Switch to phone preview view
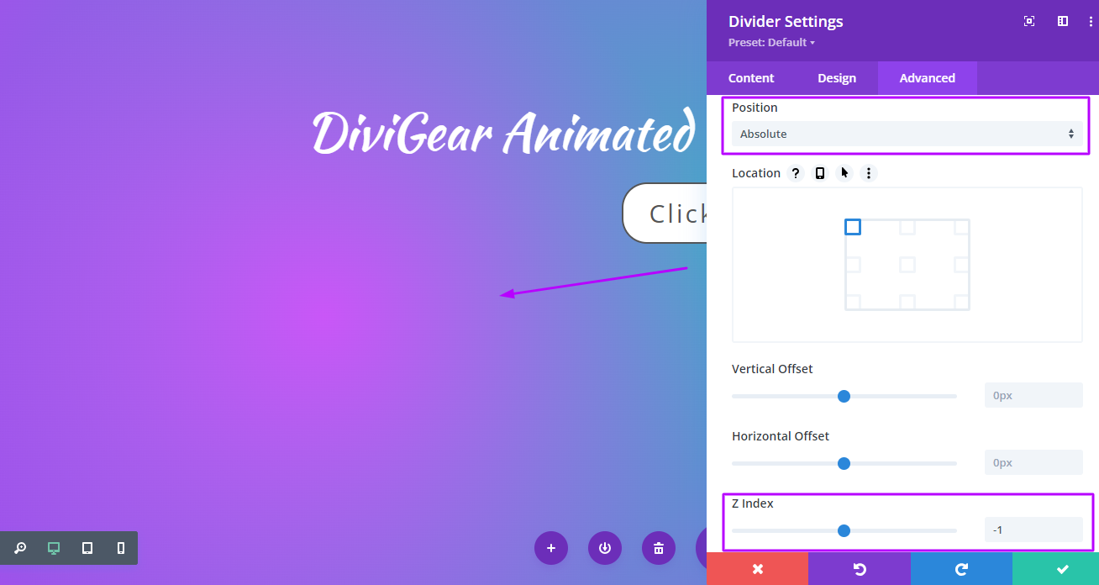The image size is (1099, 585). pos(121,548)
